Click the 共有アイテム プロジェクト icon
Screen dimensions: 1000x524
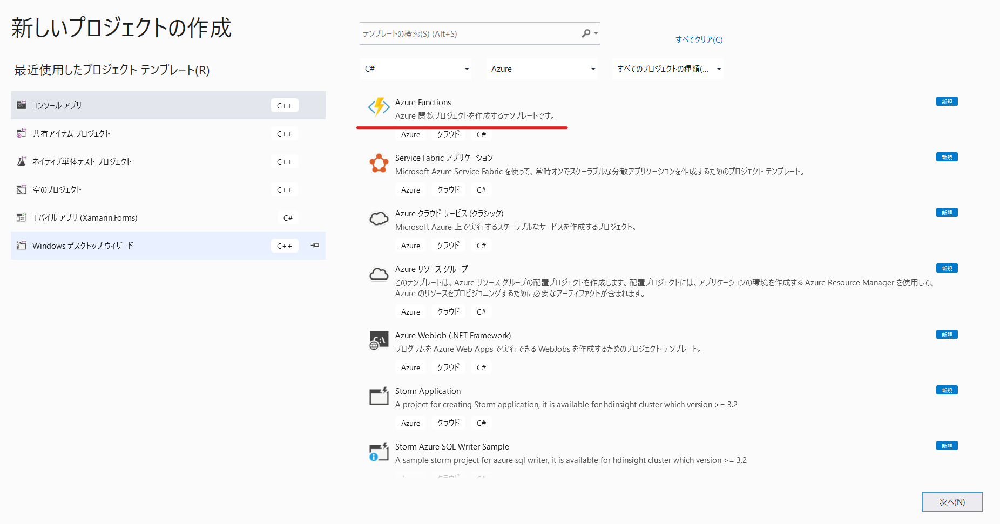(x=22, y=133)
